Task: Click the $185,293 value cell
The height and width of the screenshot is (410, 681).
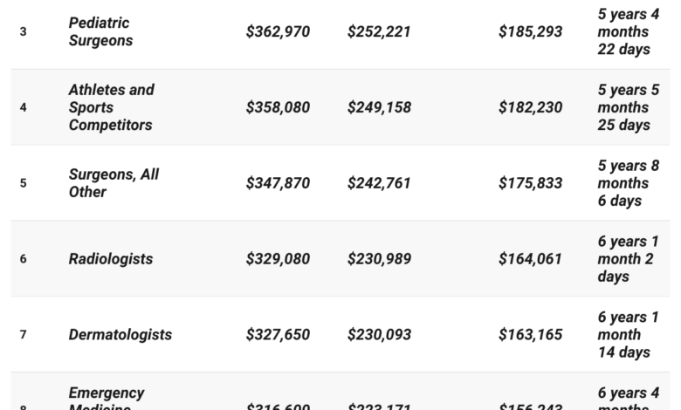Action: pyautogui.click(x=530, y=32)
